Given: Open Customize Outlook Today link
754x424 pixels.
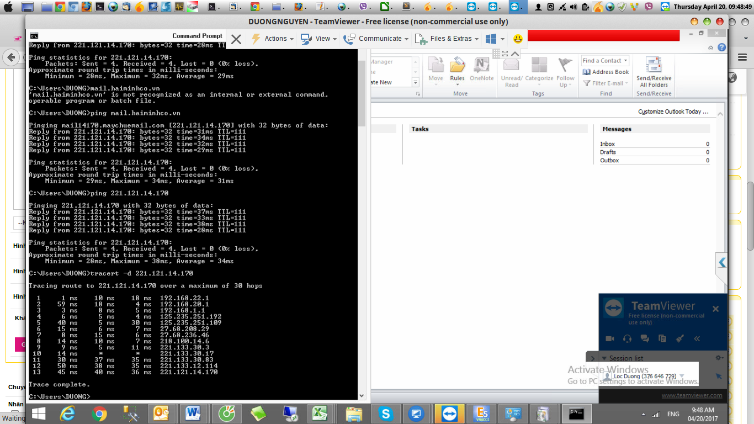Looking at the screenshot, I should click(x=673, y=112).
